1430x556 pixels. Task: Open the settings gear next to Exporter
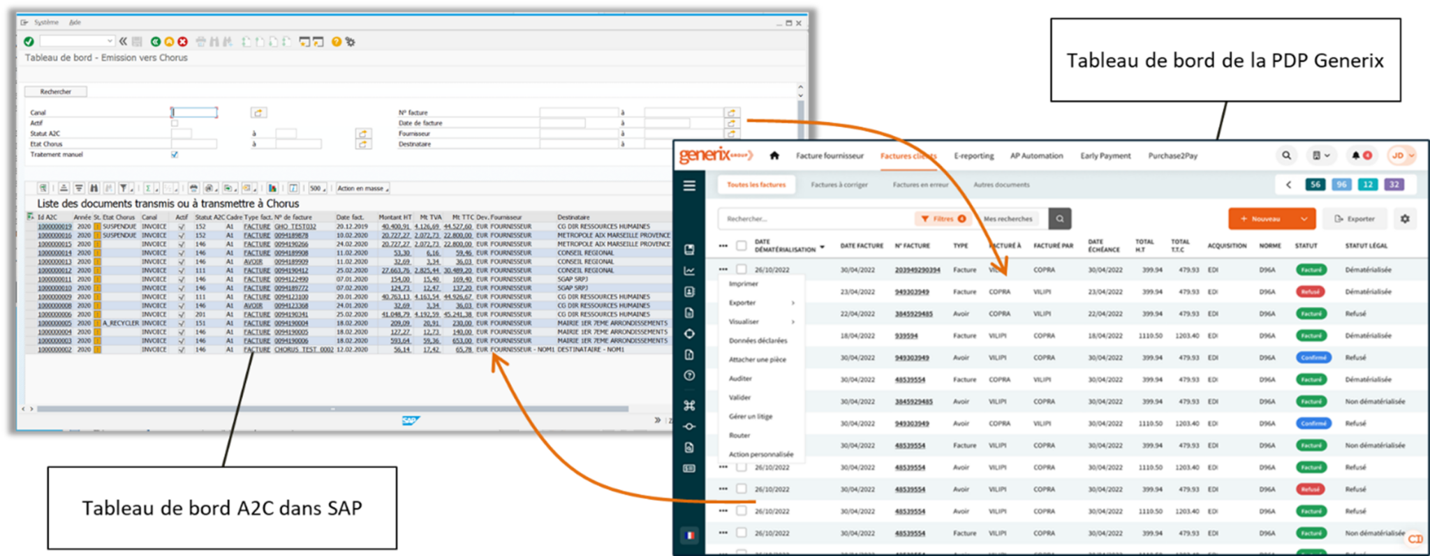pos(1405,219)
